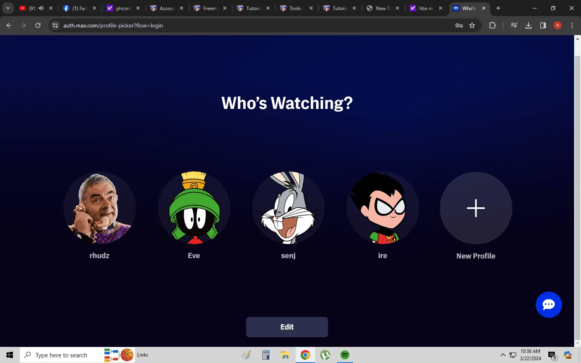This screenshot has height=363, width=581.
Task: Reload the Max page
Action: 38,25
